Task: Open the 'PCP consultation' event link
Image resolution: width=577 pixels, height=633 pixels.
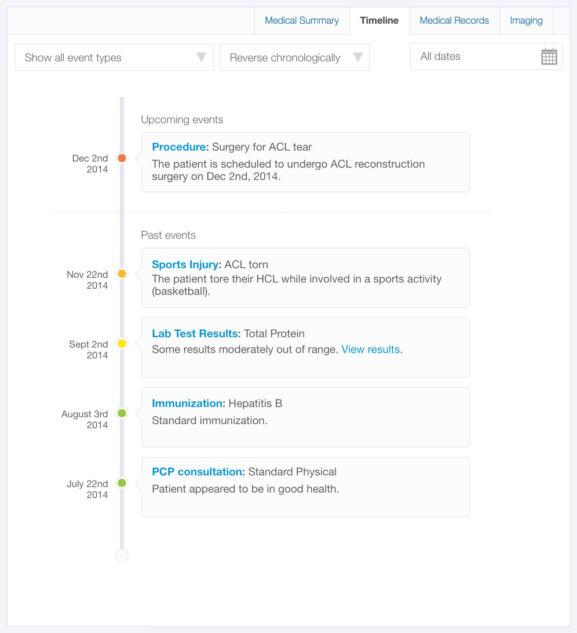Action: pos(198,472)
